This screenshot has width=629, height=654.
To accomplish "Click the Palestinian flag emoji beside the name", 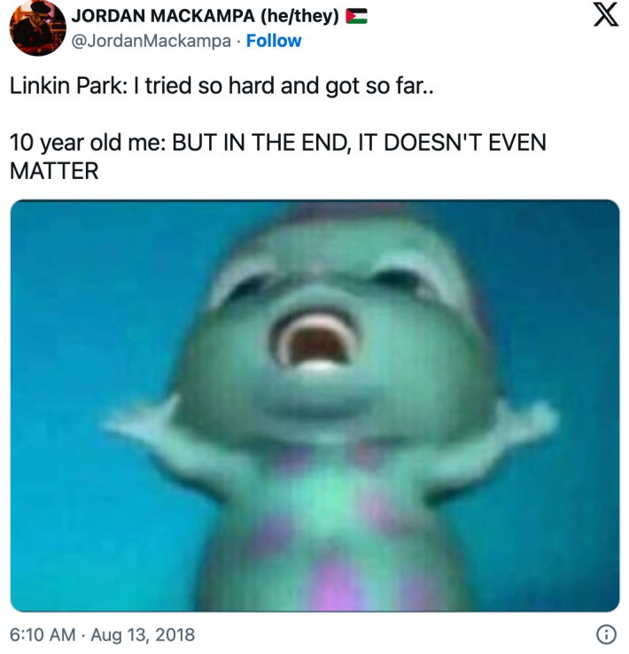I will click(x=356, y=16).
